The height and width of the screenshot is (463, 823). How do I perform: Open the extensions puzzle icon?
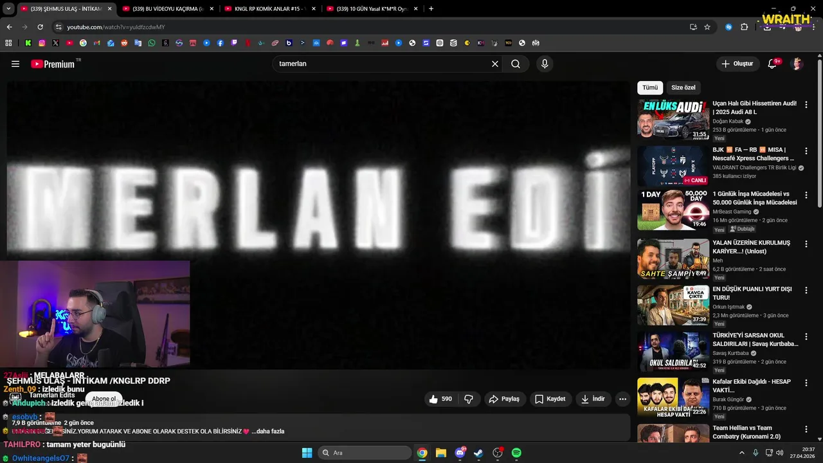(x=745, y=27)
